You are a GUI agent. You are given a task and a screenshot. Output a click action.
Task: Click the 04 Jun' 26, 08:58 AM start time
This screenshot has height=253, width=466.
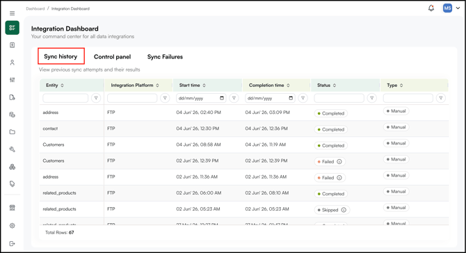[198, 145]
